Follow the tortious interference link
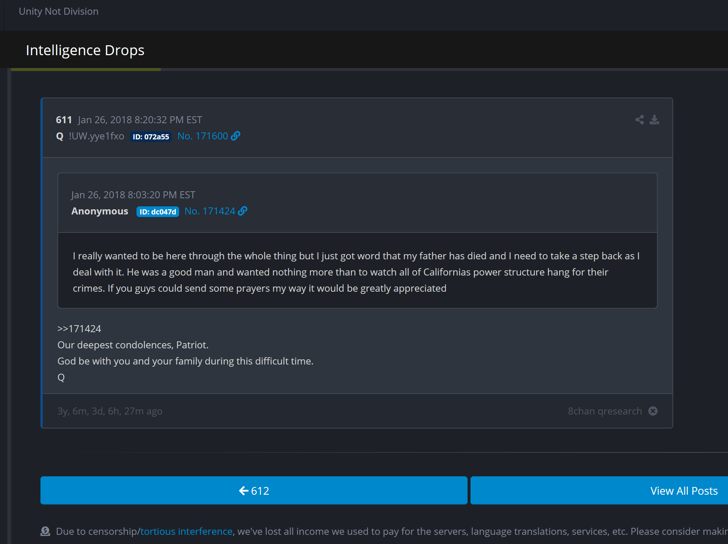This screenshot has width=728, height=544. point(187,531)
